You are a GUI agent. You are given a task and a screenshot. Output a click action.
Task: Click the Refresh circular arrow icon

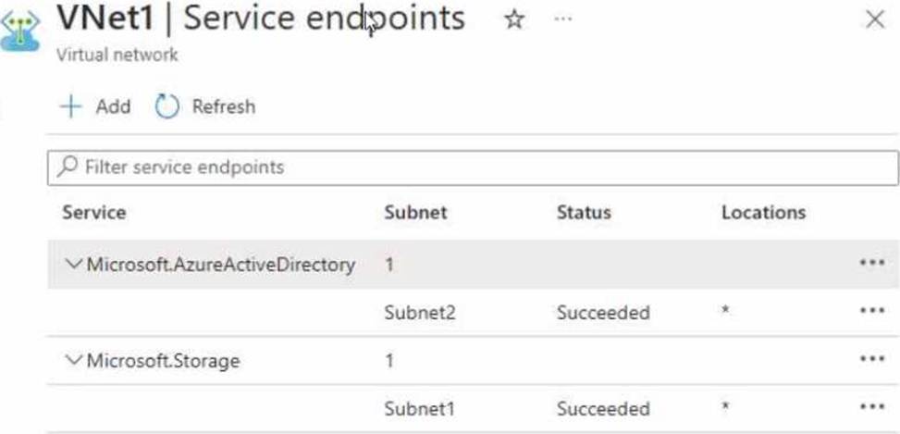[166, 106]
